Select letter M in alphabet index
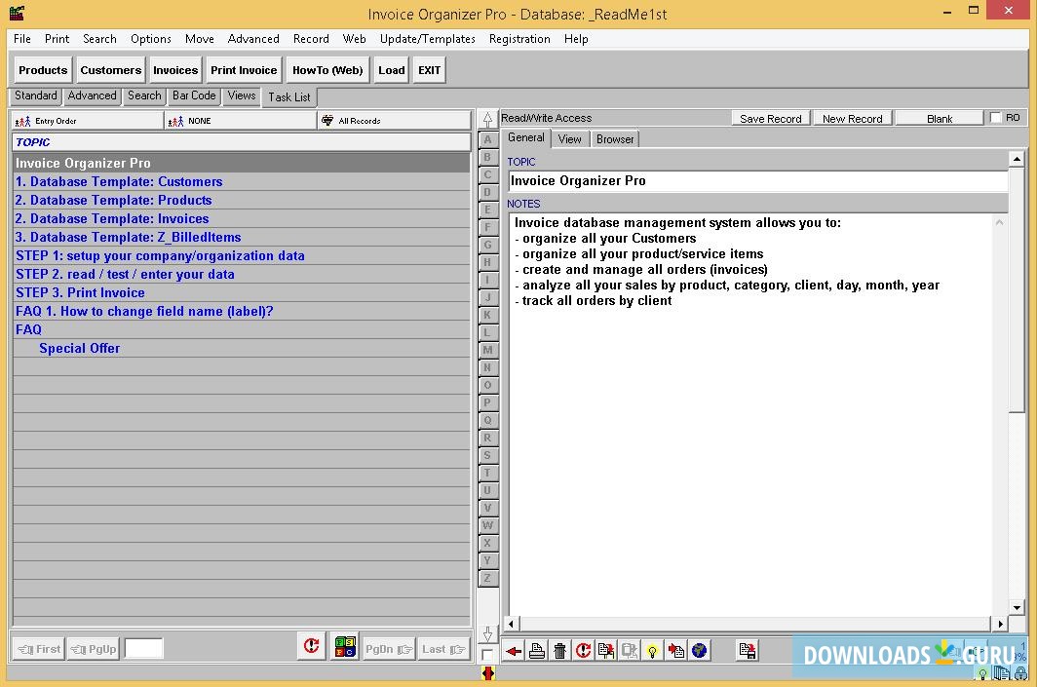Viewport: 1037px width, 687px height. [488, 351]
